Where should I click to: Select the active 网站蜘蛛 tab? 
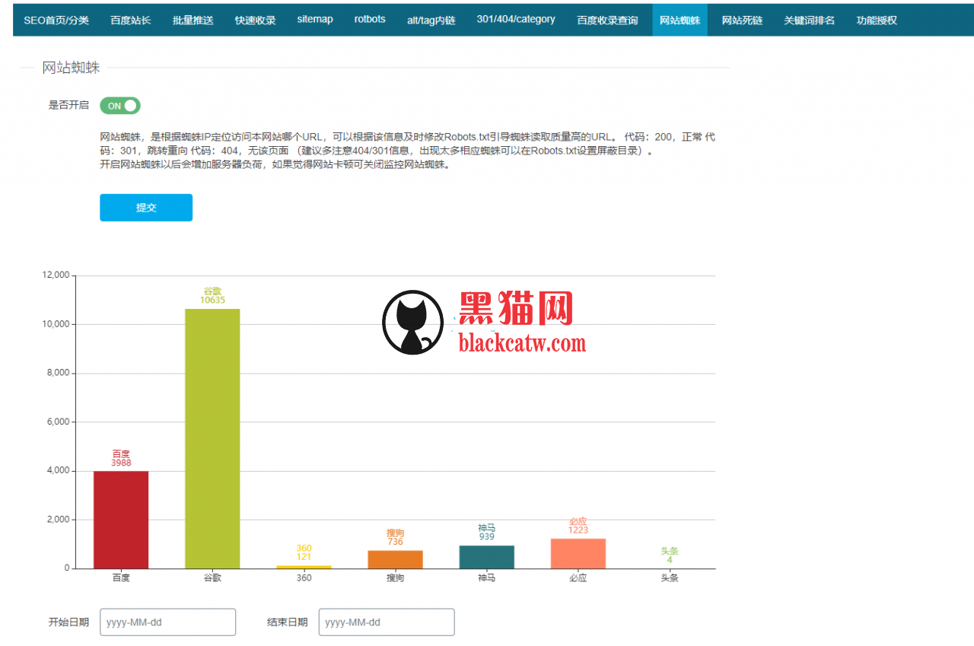pos(680,20)
